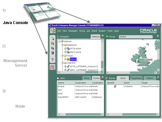Click the alert flag icon in the Severity column
Image resolution: width=162 pixels, height=122 pixels.
click(115, 87)
